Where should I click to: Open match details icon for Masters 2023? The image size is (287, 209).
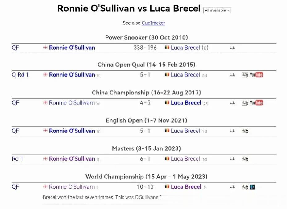tap(245, 159)
